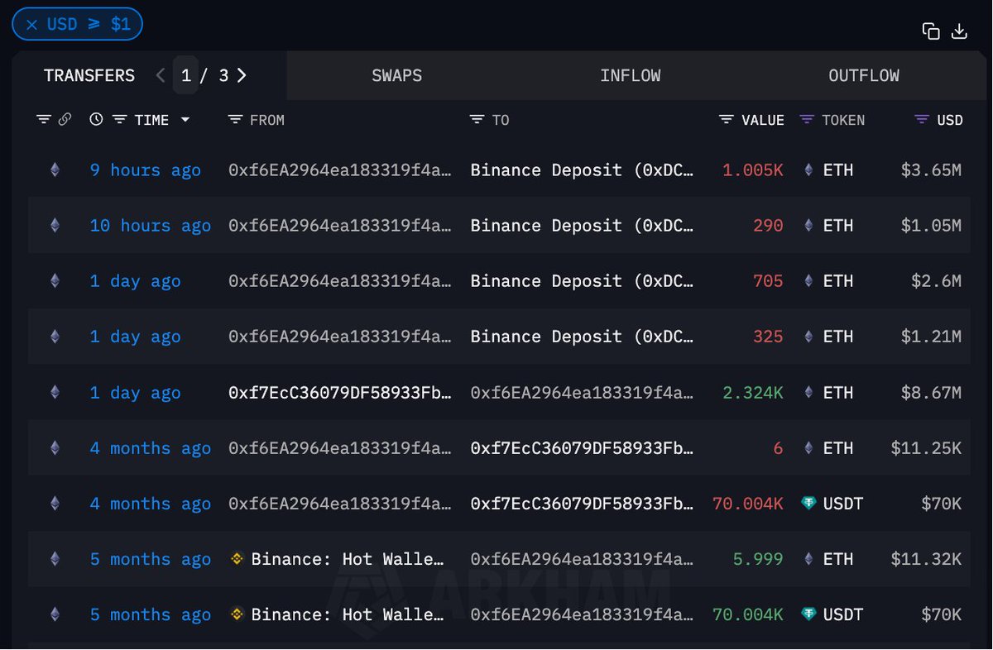Select ETH token in 290 value row
Viewport: 993px width, 650px height.
828,226
